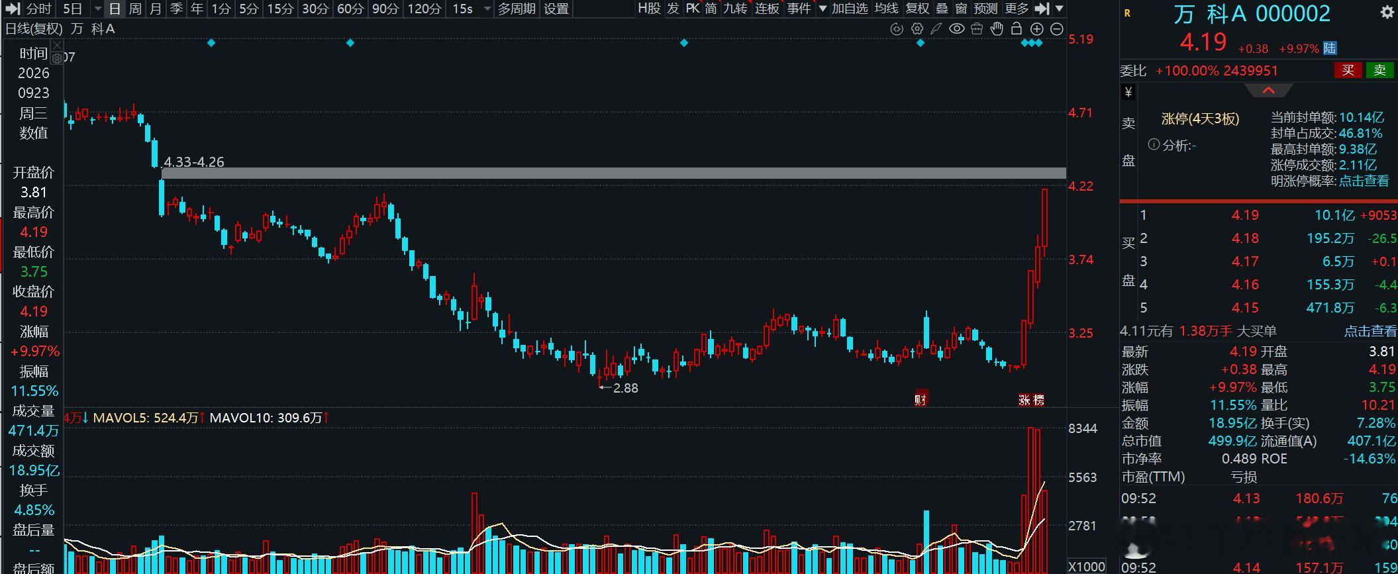Image resolution: width=1398 pixels, height=574 pixels.
Task: Open dropdown arrow next to 15s
Action: click(487, 9)
